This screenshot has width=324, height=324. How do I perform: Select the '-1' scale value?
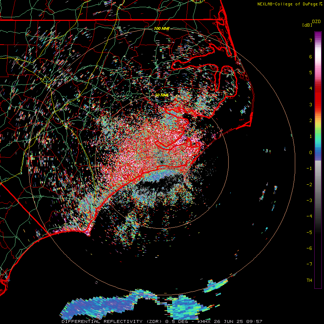click(309, 168)
